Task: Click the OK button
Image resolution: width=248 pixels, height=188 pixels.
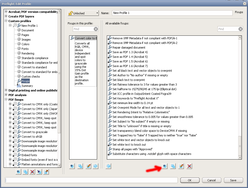Action: pos(190,180)
